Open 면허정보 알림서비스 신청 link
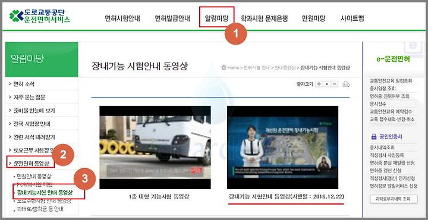 coord(394,186)
